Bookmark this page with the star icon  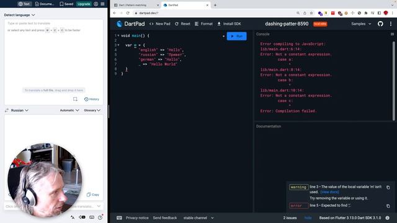[x=311, y=13]
